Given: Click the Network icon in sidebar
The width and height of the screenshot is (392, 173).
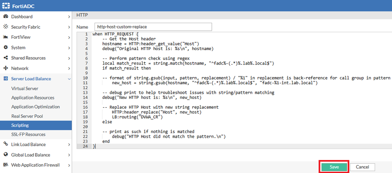Looking at the screenshot, I should (x=6, y=68).
